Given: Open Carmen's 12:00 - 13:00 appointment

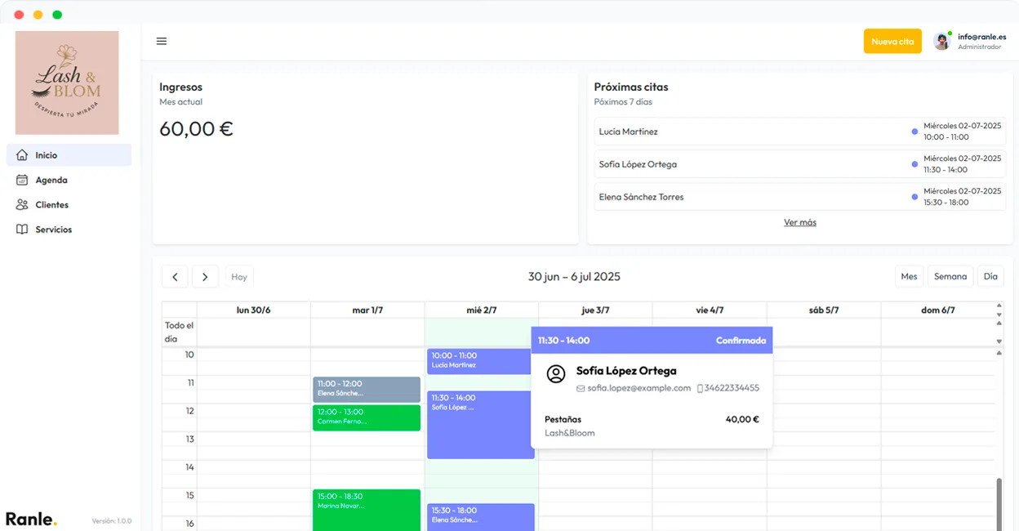Looking at the screenshot, I should (366, 417).
